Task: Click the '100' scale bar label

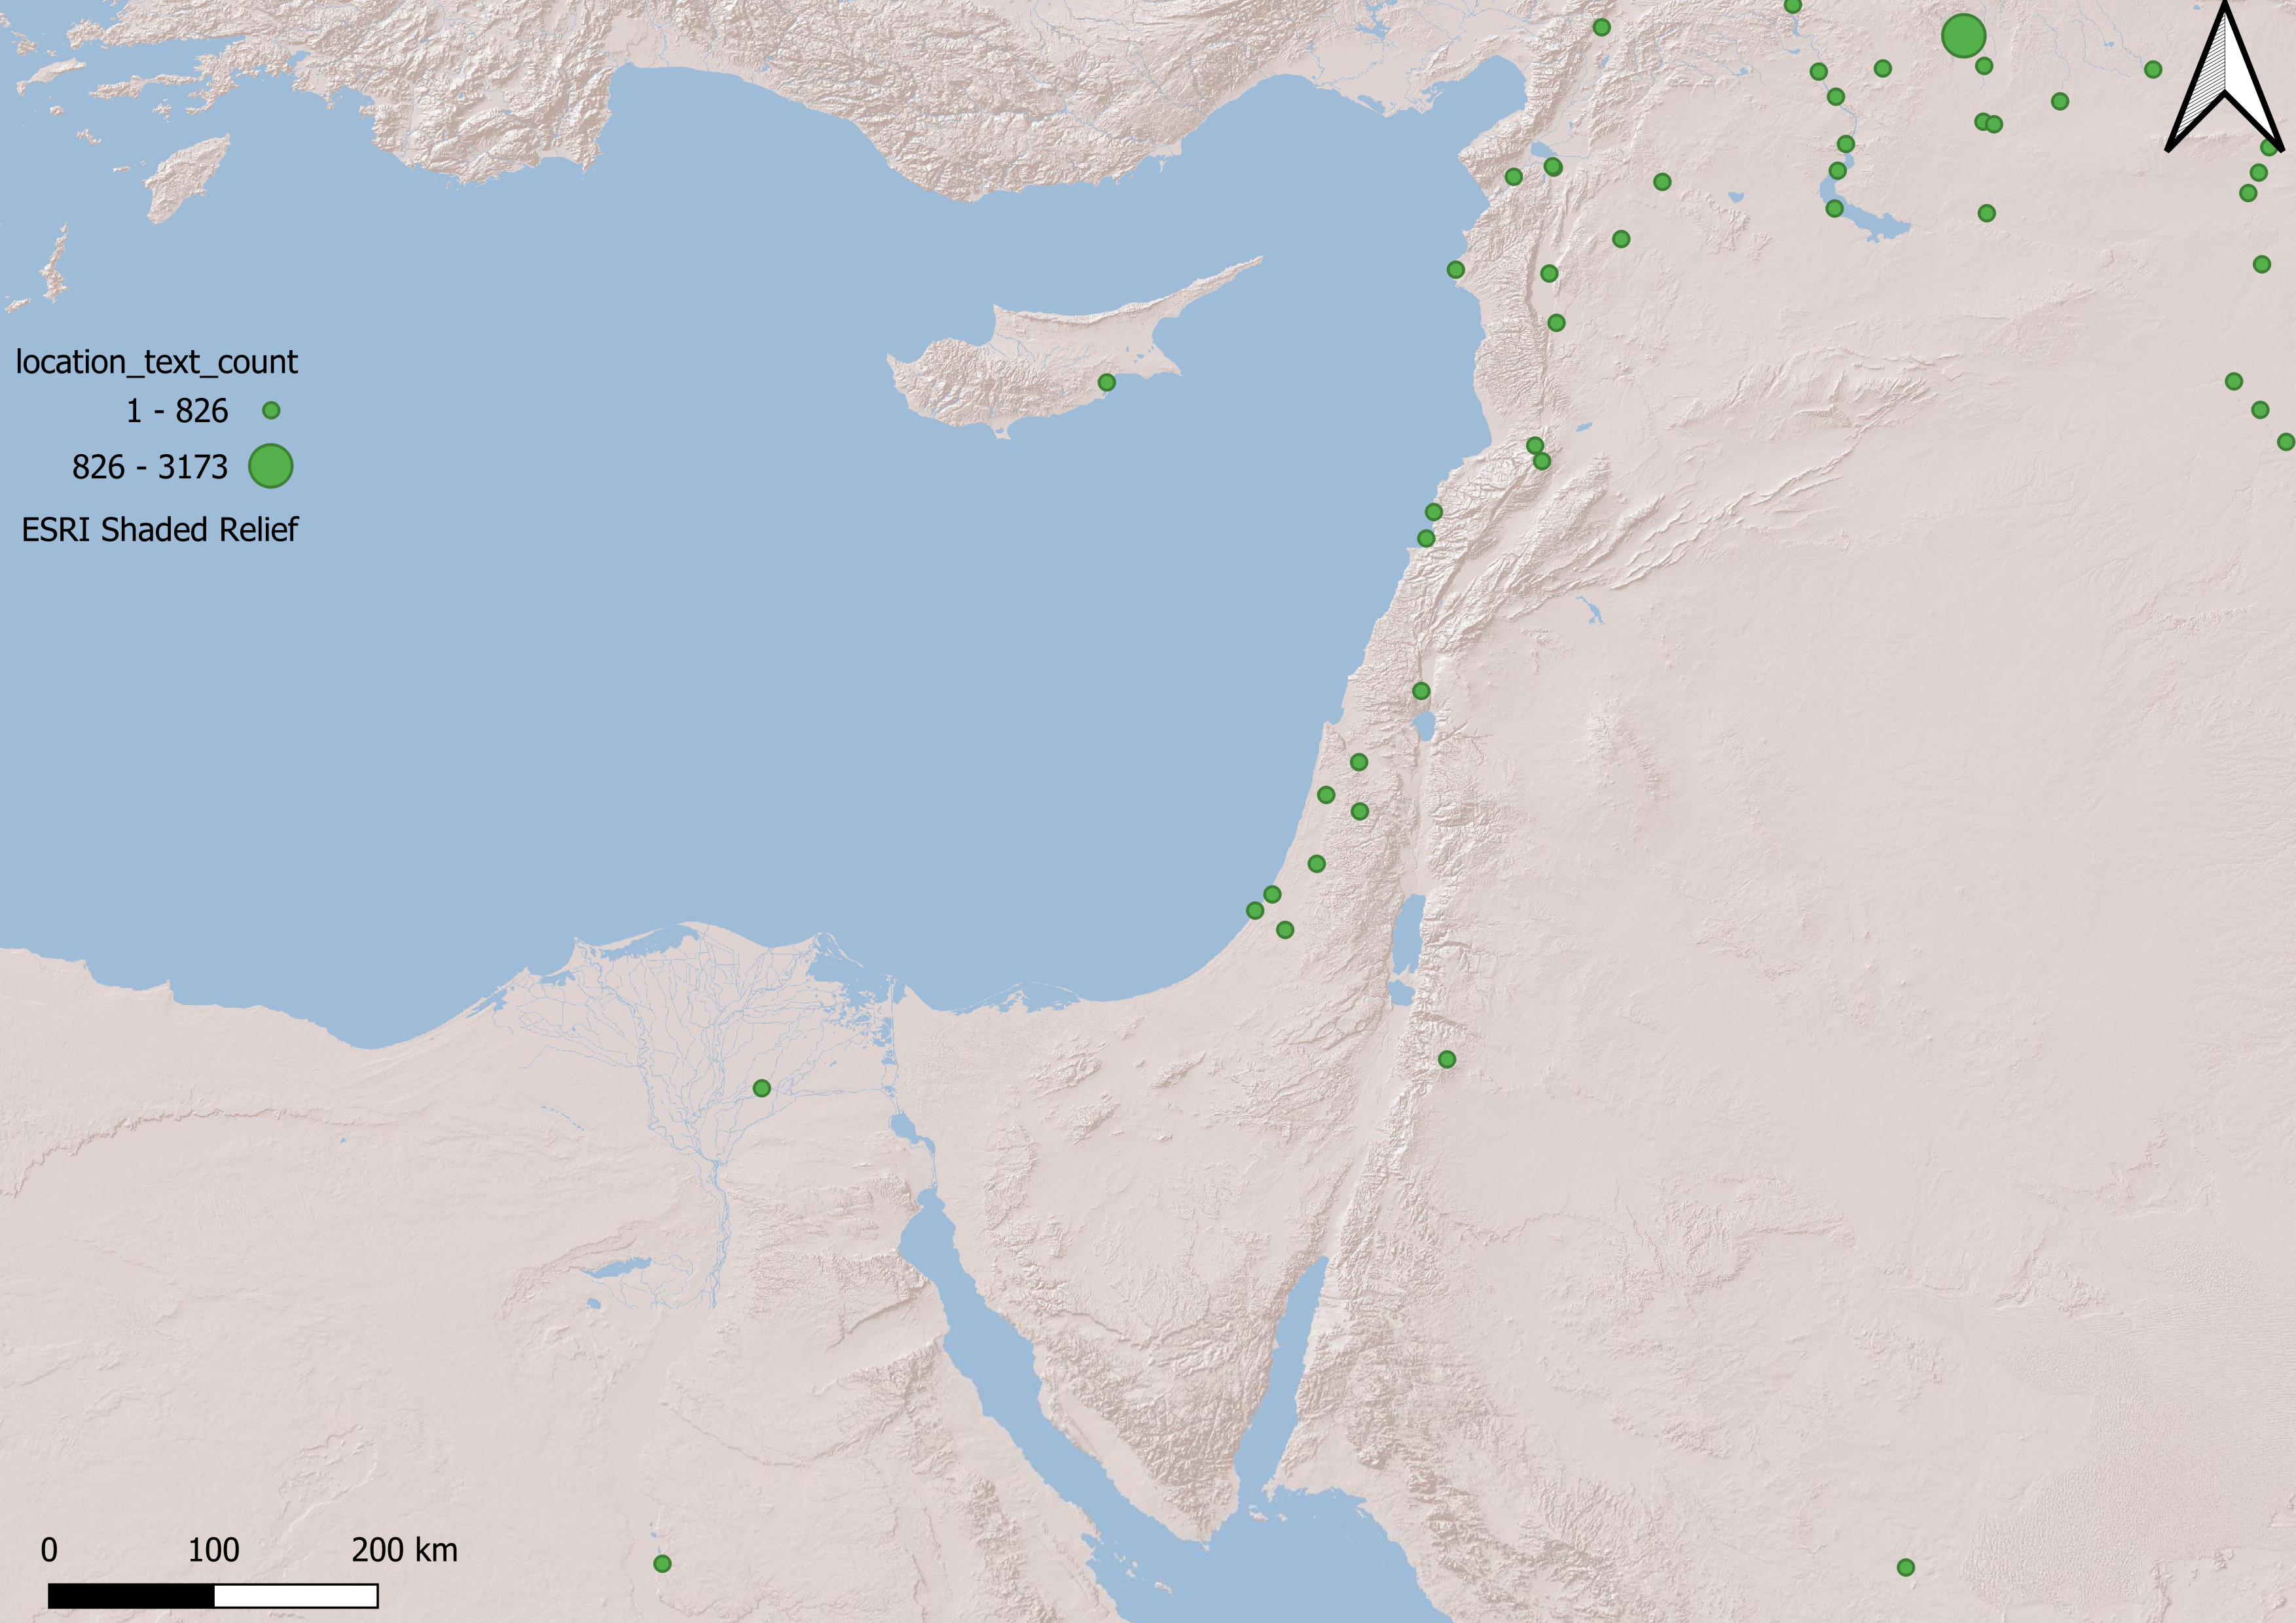Action: (213, 1550)
